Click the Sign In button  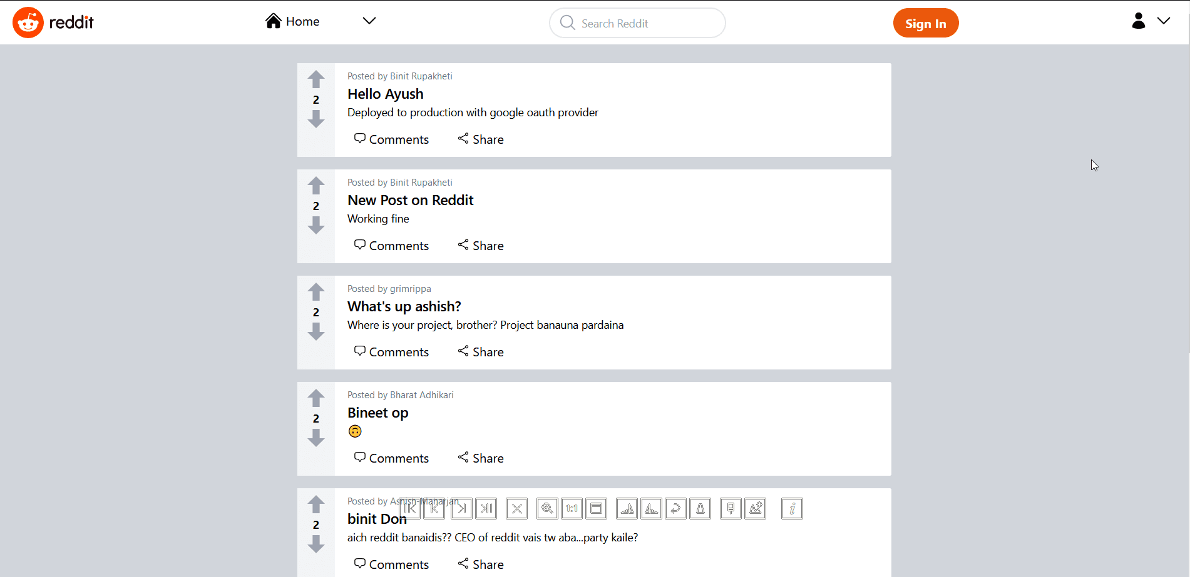(x=925, y=23)
